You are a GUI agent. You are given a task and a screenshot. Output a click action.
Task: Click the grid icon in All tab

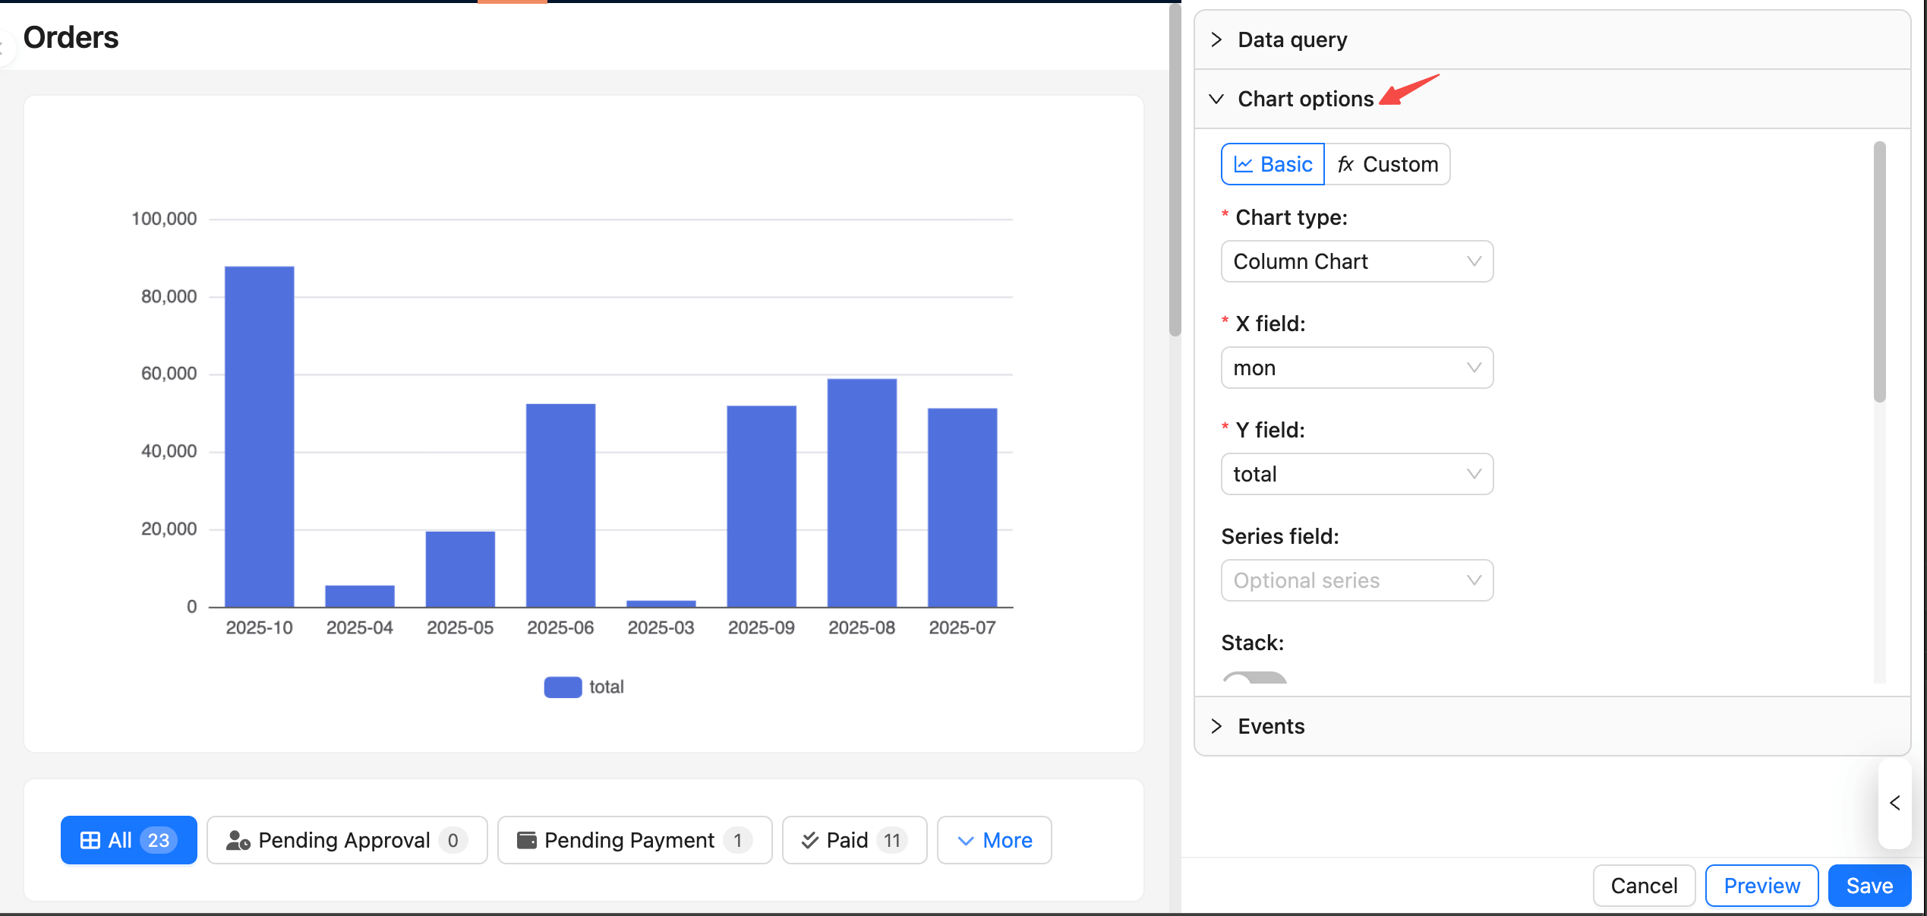[x=90, y=840]
